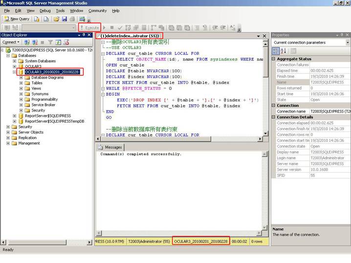Open the available databases combo box
The width and height of the screenshot is (351, 263).
click(48, 27)
